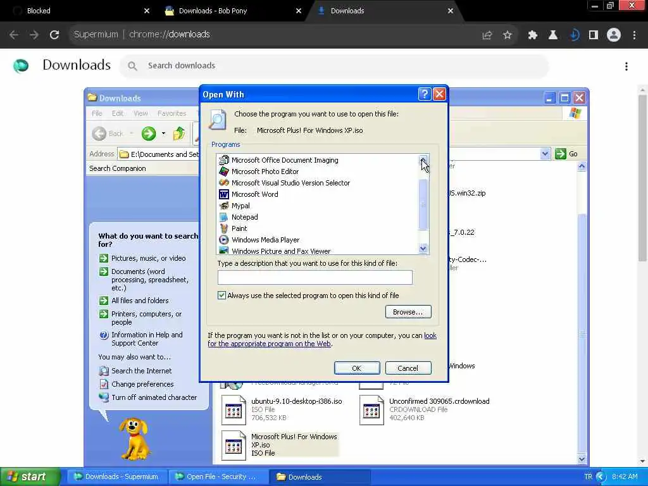Click the programs list scrollbar thumb
This screenshot has width=648, height=486.
click(423, 204)
